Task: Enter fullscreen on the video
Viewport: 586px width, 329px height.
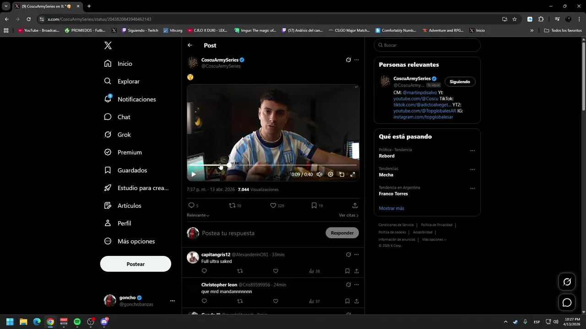Action: click(353, 174)
